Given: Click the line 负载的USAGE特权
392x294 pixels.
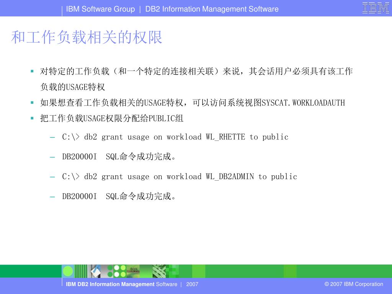Looking at the screenshot, I should [72, 87].
